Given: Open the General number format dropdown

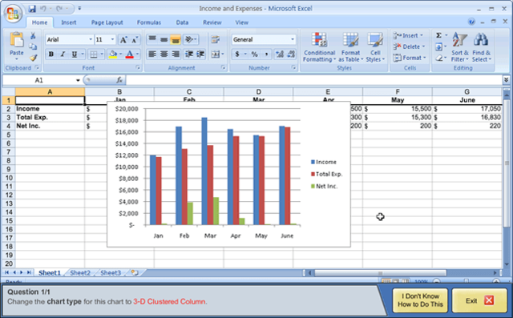Looking at the screenshot, I should click(x=293, y=39).
